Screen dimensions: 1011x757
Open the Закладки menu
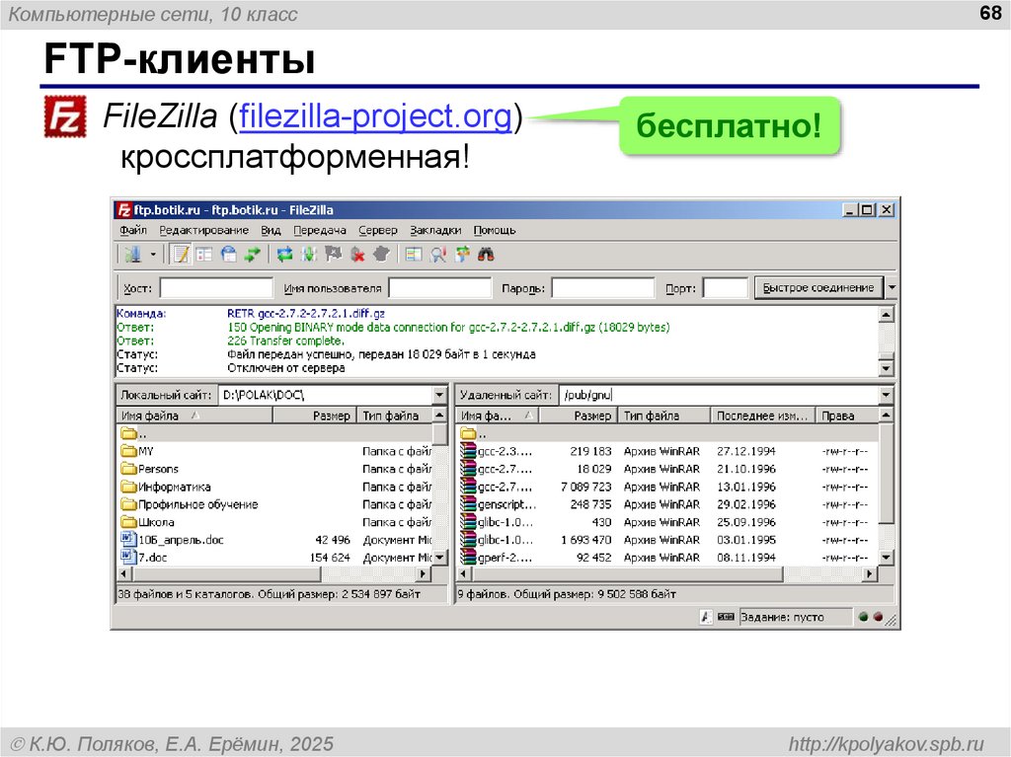click(435, 230)
